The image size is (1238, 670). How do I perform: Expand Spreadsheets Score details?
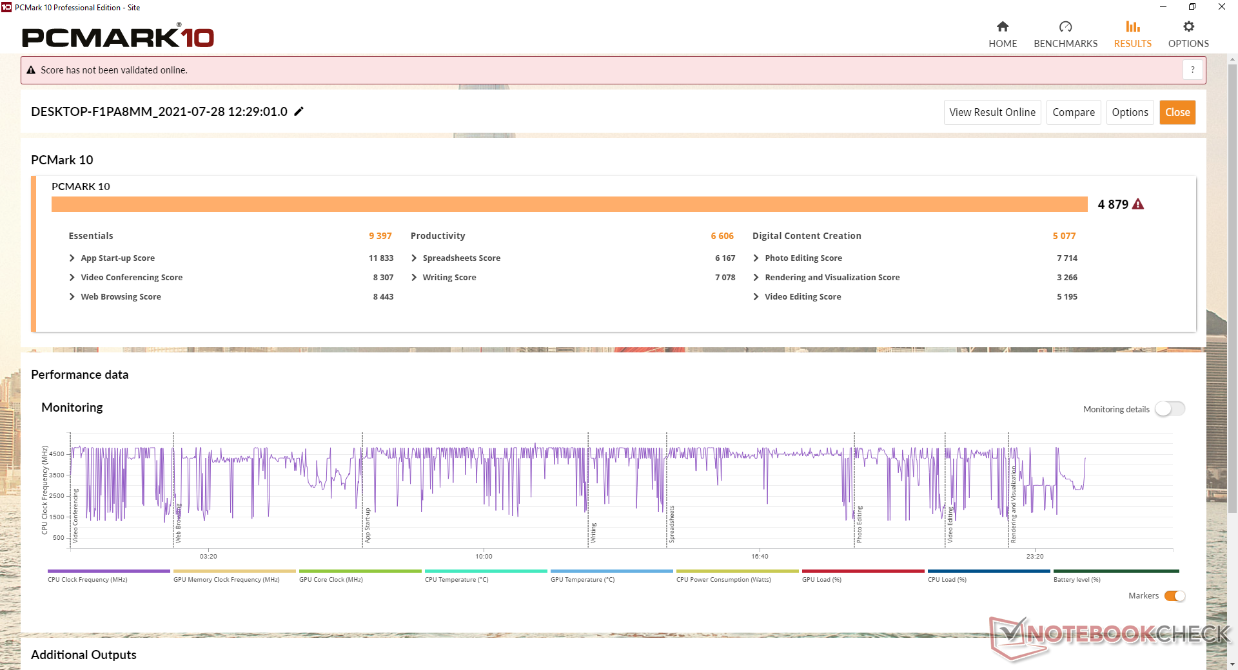414,258
